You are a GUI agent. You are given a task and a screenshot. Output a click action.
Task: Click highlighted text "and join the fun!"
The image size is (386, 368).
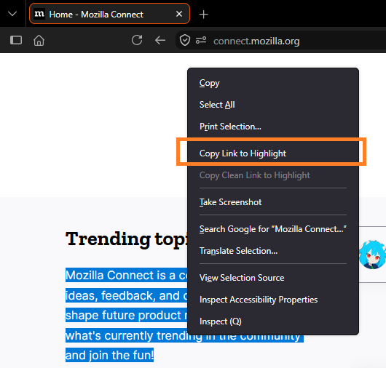point(109,355)
